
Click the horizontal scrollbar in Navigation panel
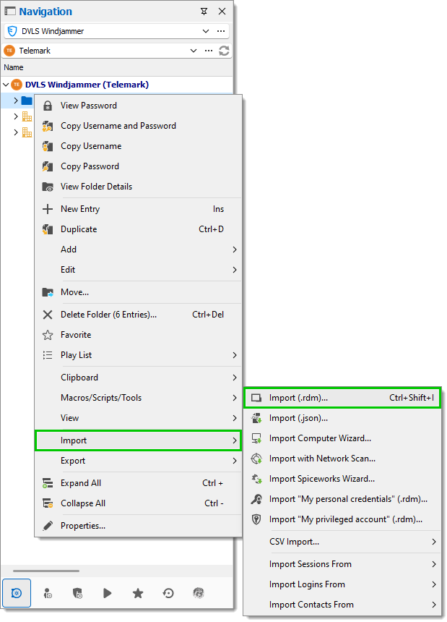[46, 571]
